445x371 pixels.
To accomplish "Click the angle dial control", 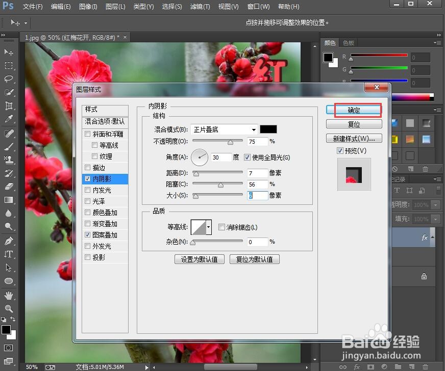I will pyautogui.click(x=200, y=157).
